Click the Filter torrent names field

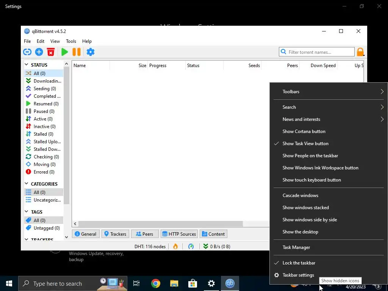point(317,52)
